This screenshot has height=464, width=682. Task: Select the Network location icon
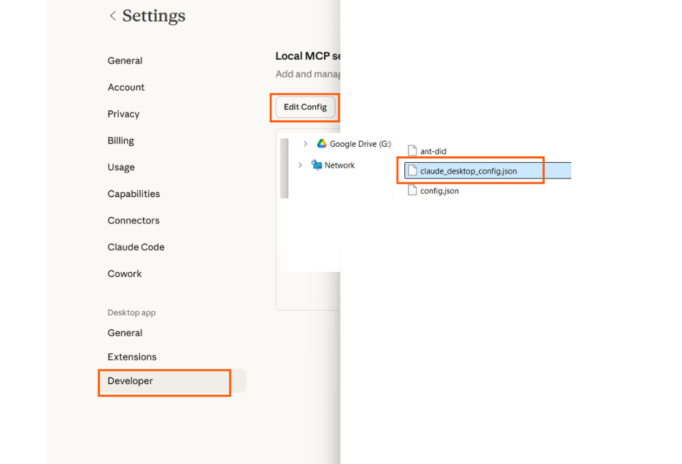tap(317, 166)
